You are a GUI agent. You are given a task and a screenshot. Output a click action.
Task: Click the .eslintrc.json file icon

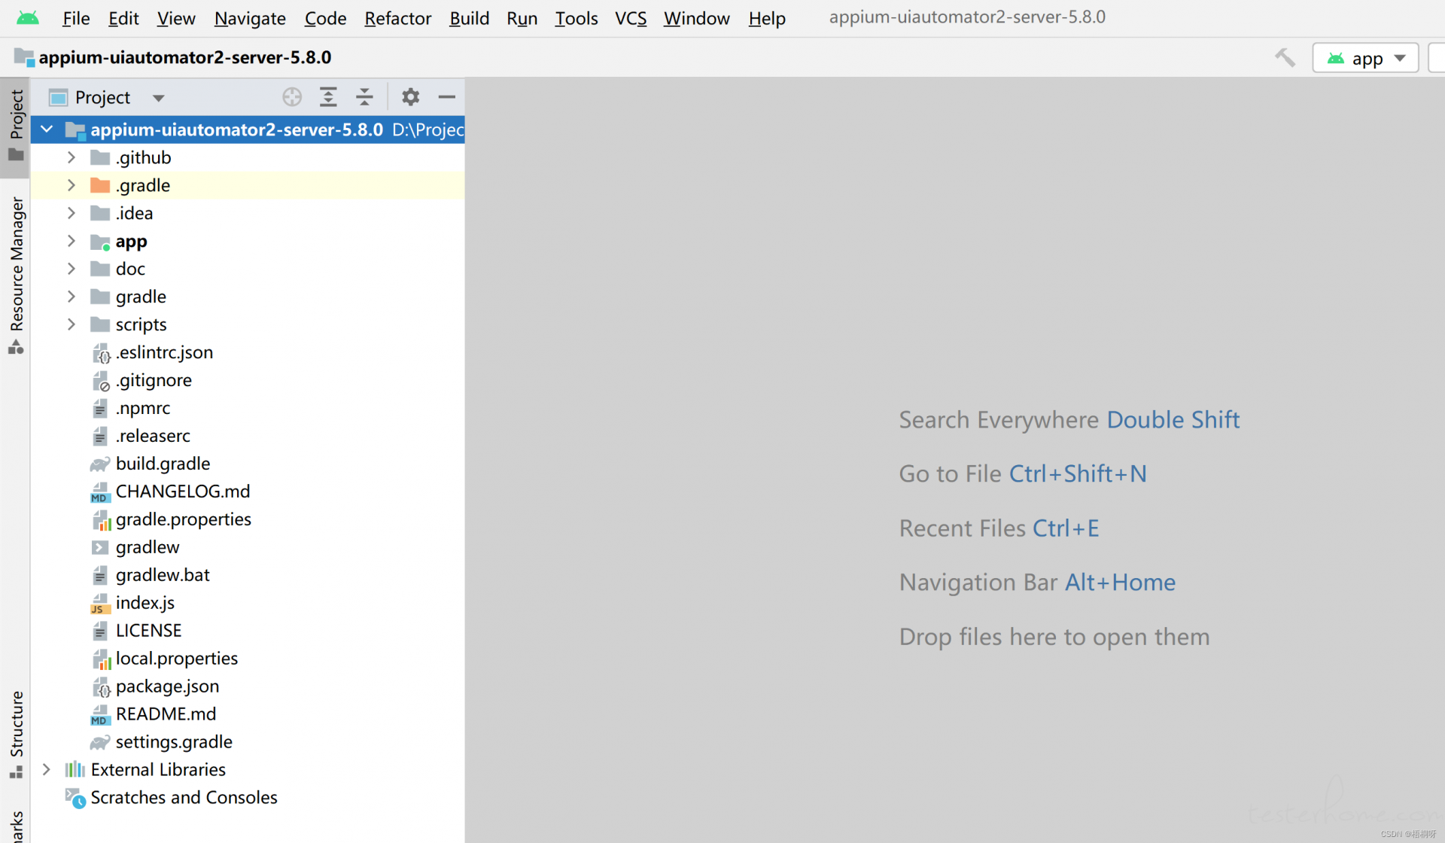[x=101, y=353]
